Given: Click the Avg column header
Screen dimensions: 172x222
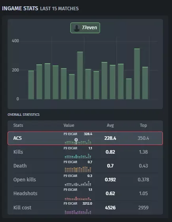Looking at the screenshot, I should [110, 125].
